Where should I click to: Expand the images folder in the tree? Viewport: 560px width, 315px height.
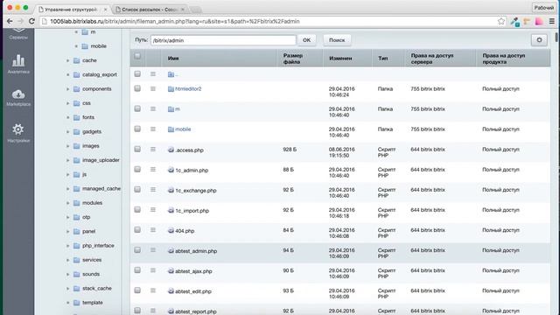68,146
